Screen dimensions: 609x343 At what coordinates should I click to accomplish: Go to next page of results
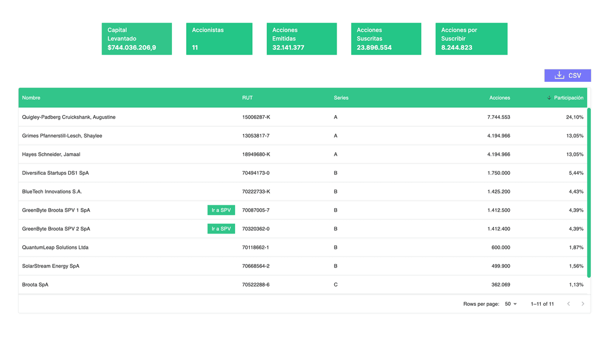click(582, 304)
